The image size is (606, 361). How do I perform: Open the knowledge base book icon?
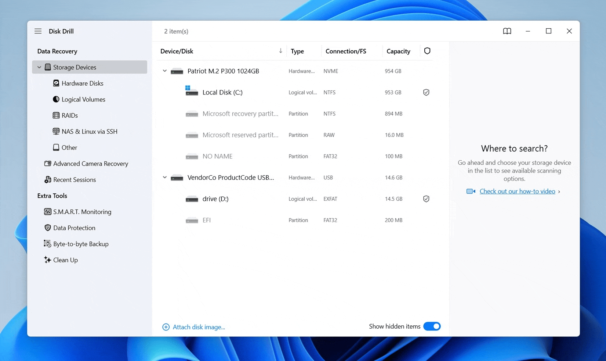(x=507, y=31)
